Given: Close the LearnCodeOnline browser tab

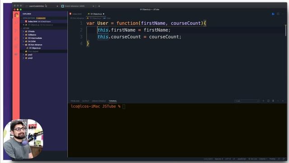Looking at the screenshot, I should pyautogui.click(x=57, y=6).
